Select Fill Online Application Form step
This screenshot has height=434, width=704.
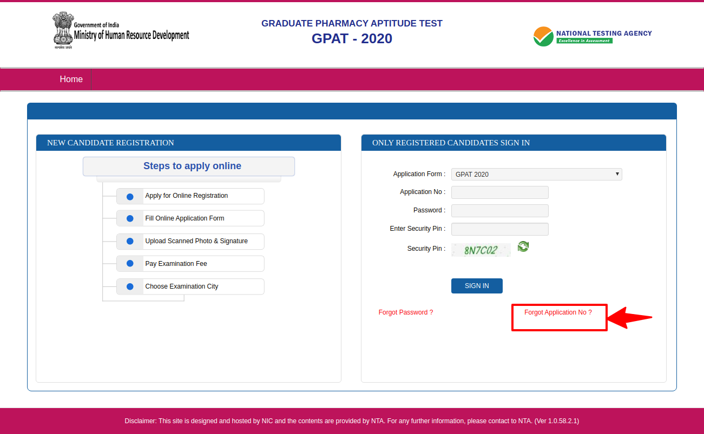tap(190, 218)
